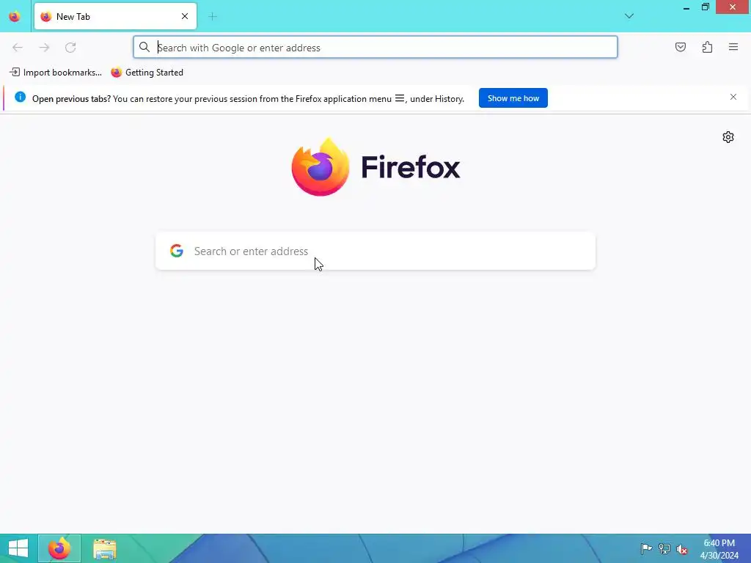Close the New Tab tab
This screenshot has width=751, height=563.
click(184, 16)
